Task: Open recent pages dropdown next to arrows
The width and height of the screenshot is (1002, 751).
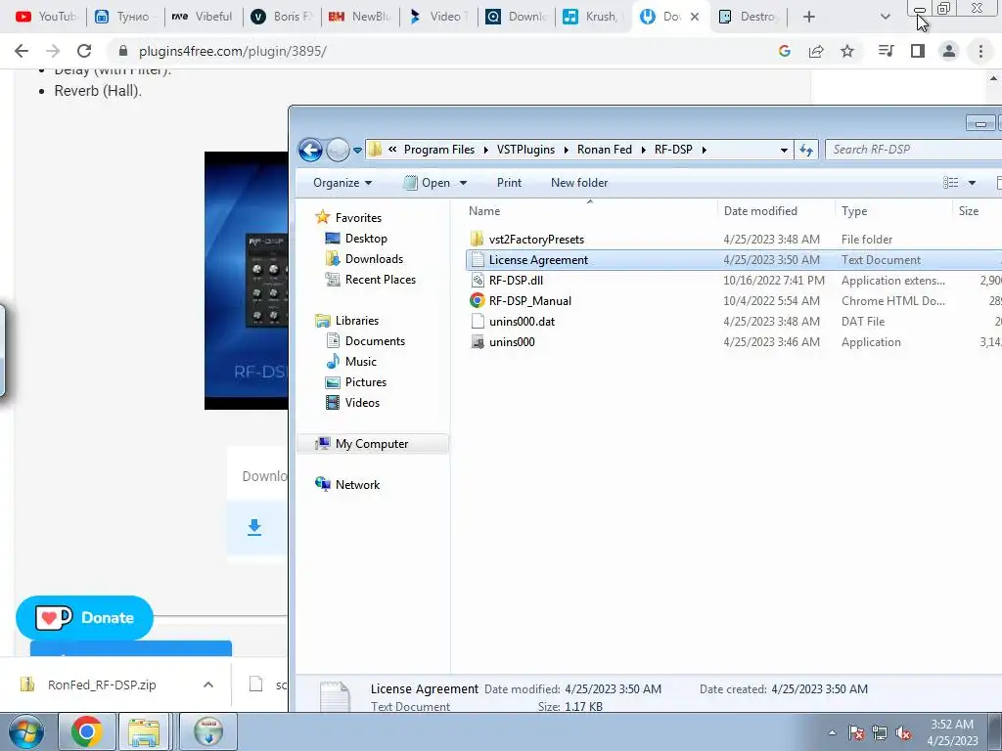Action: point(357,151)
